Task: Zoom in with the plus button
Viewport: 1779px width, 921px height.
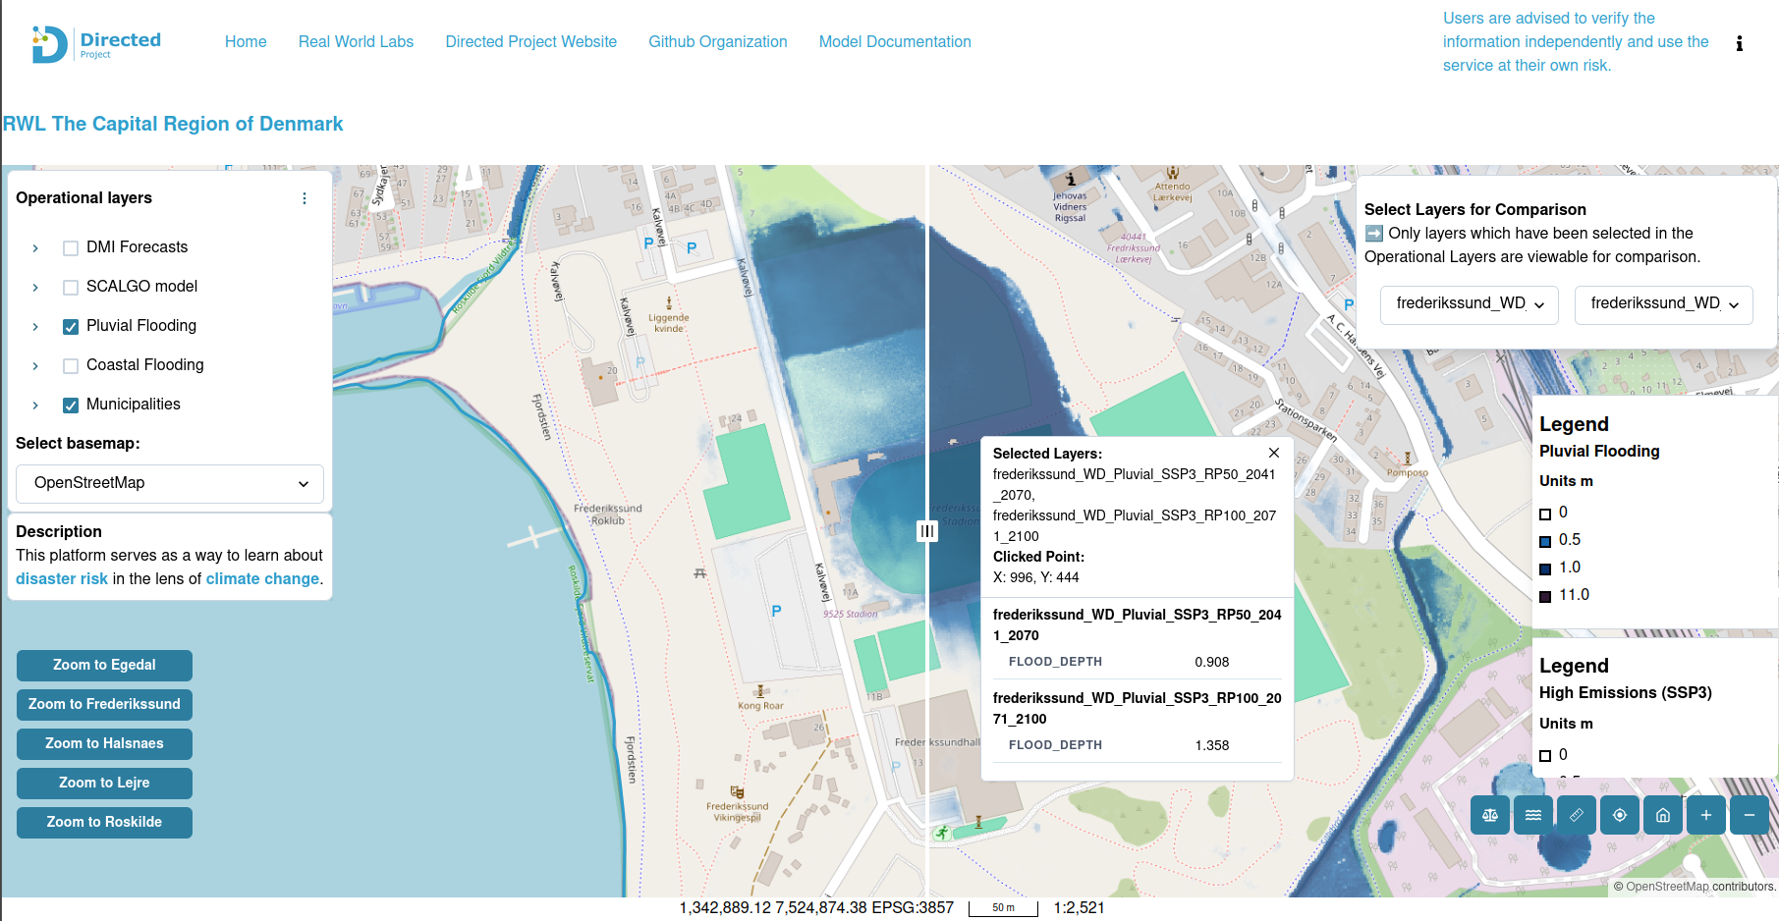Action: click(1705, 815)
